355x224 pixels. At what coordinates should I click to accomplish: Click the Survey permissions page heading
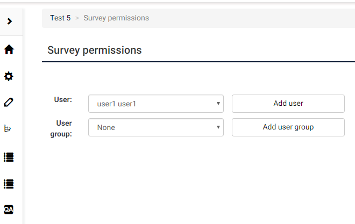click(94, 50)
